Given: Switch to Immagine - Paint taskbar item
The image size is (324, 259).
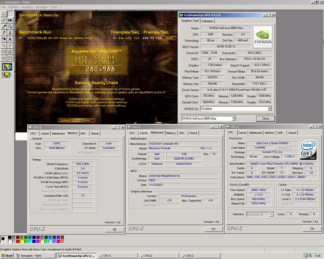Looking at the screenshot, I should [35, 256].
